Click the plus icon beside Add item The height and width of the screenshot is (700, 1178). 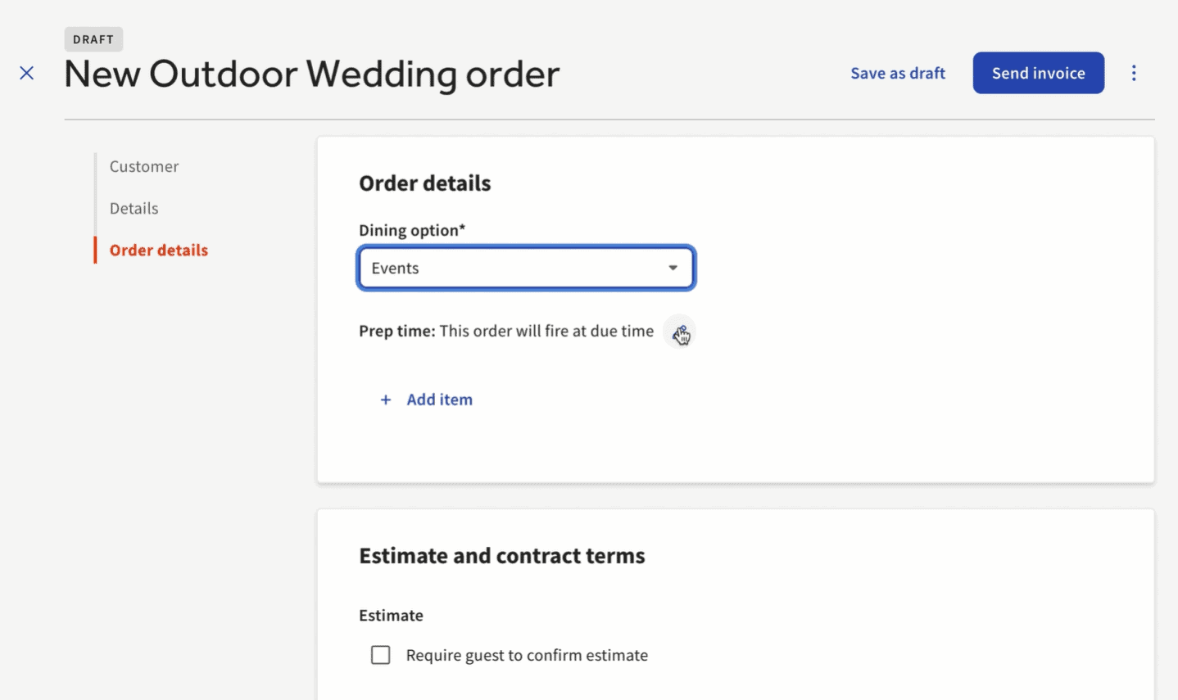point(385,400)
